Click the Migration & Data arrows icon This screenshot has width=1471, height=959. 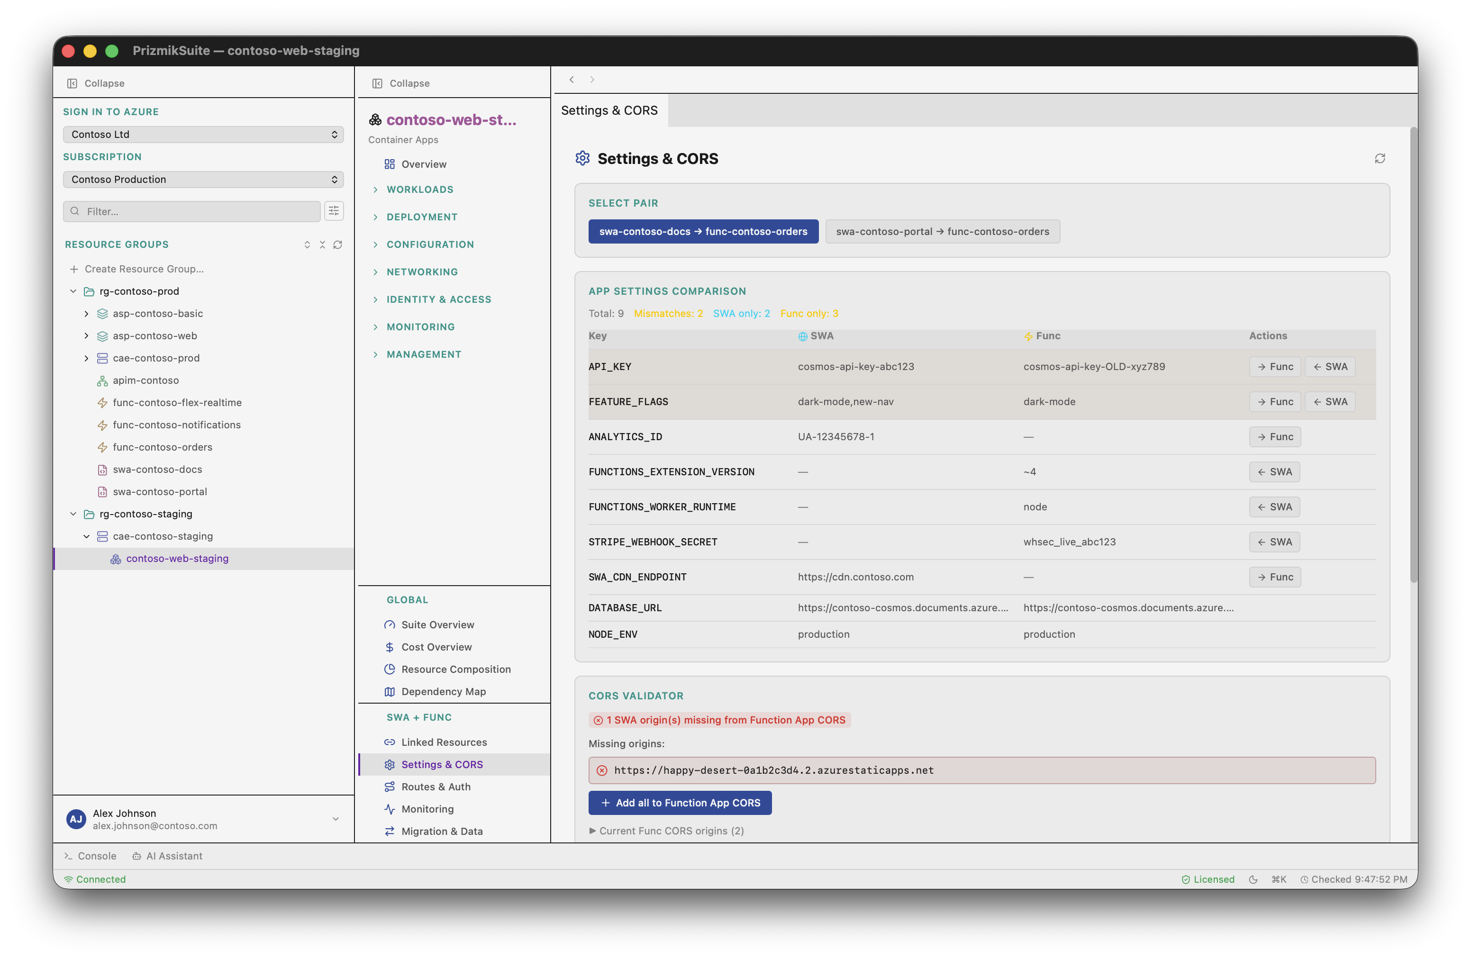pyautogui.click(x=390, y=831)
